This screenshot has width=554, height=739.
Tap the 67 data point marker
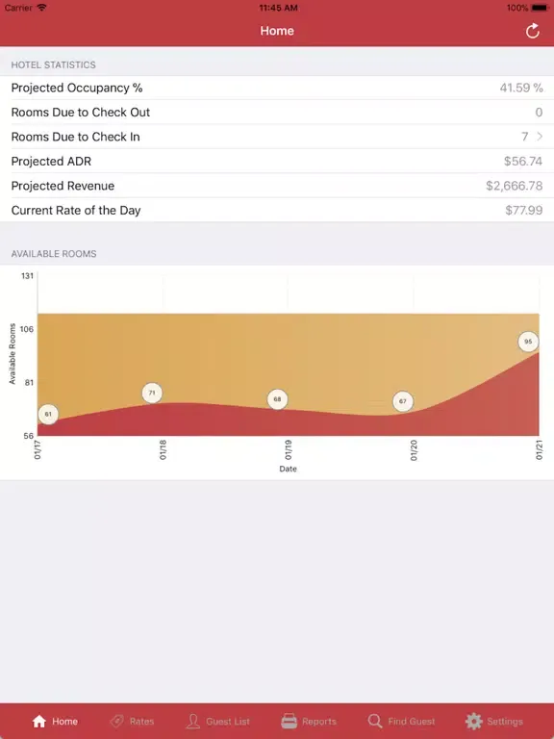403,401
